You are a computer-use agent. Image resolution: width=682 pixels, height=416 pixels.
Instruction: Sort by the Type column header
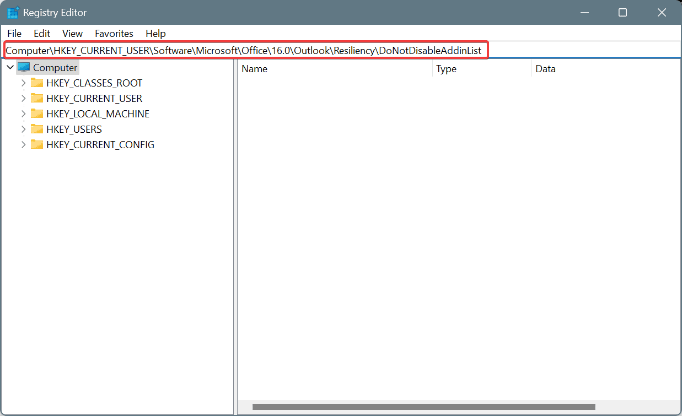click(x=482, y=69)
